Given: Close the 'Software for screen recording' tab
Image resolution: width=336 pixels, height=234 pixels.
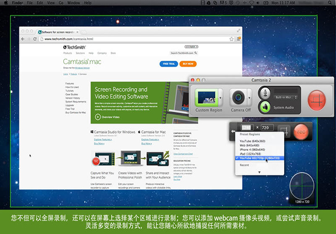Looking at the screenshot, I should click(x=77, y=32).
